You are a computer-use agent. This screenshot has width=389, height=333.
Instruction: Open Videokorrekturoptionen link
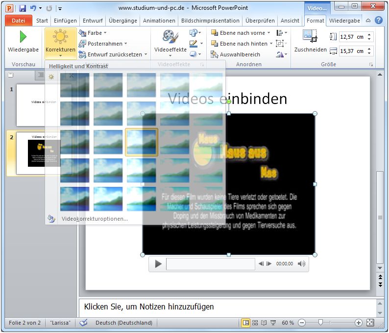[x=95, y=219]
